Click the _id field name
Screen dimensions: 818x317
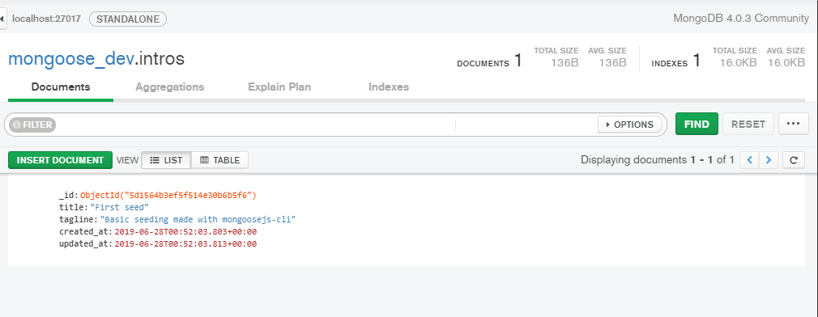68,196
